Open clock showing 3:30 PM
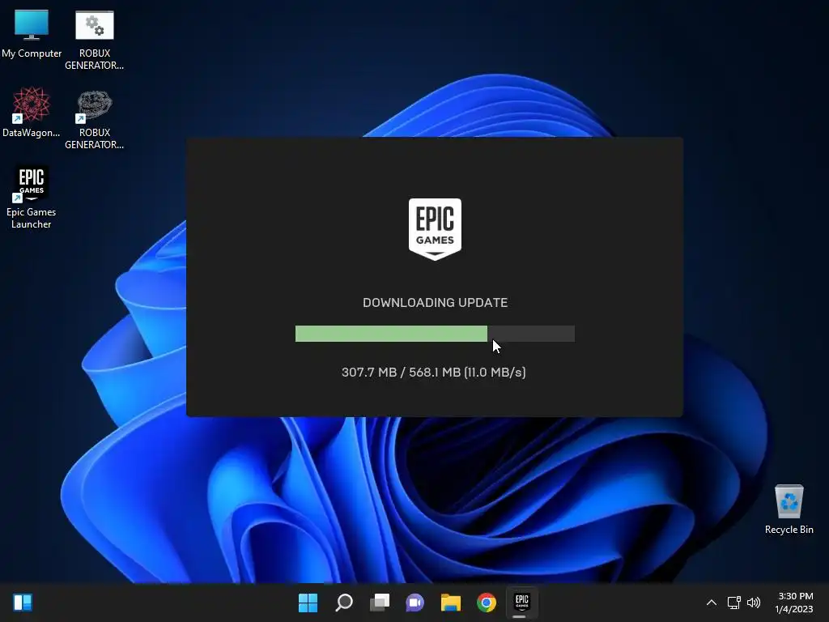The image size is (829, 622). point(794,603)
